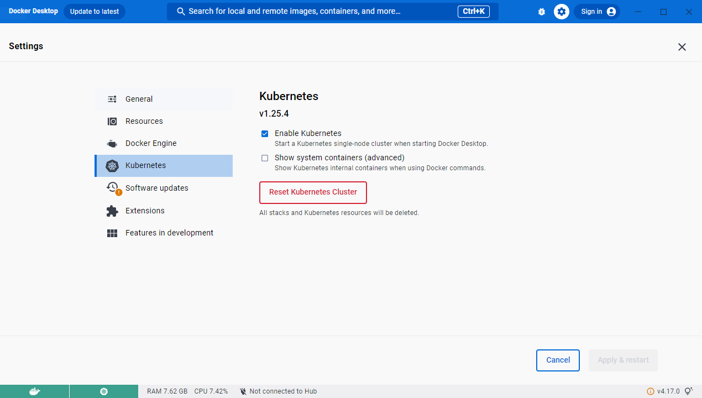Maximize the Docker Desktop window

pyautogui.click(x=664, y=12)
